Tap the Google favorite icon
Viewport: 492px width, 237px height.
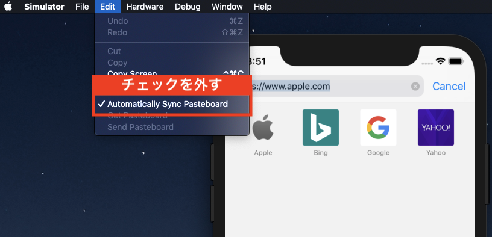(x=378, y=128)
